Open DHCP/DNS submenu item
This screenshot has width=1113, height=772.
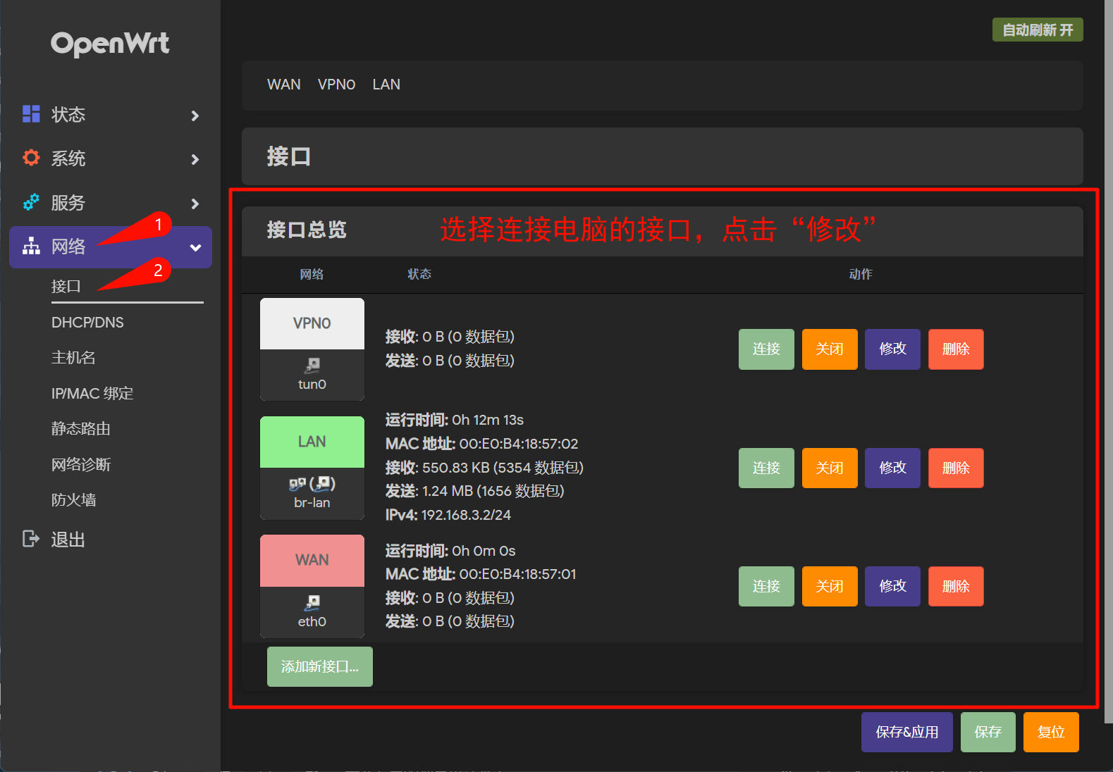(87, 323)
